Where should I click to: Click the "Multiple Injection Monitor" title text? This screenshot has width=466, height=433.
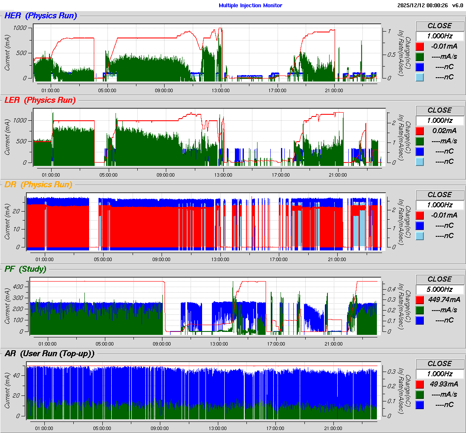[x=250, y=6]
